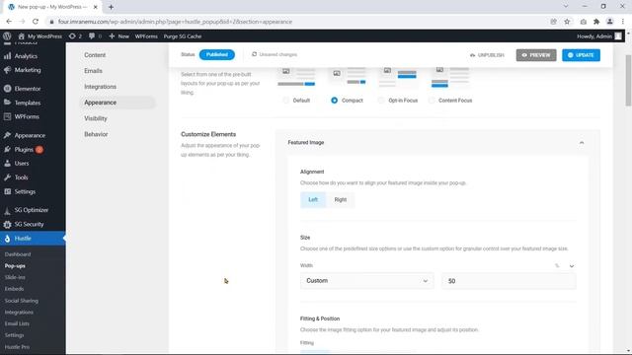Click the Content Focus layout thumbnail
This screenshot has width=632, height=355.
click(x=450, y=77)
